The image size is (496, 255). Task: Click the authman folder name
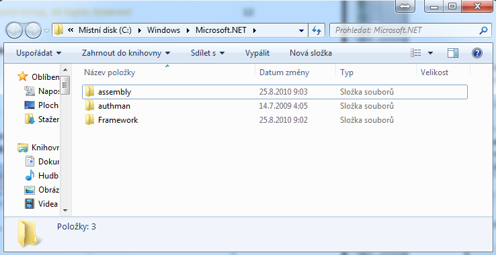[114, 106]
